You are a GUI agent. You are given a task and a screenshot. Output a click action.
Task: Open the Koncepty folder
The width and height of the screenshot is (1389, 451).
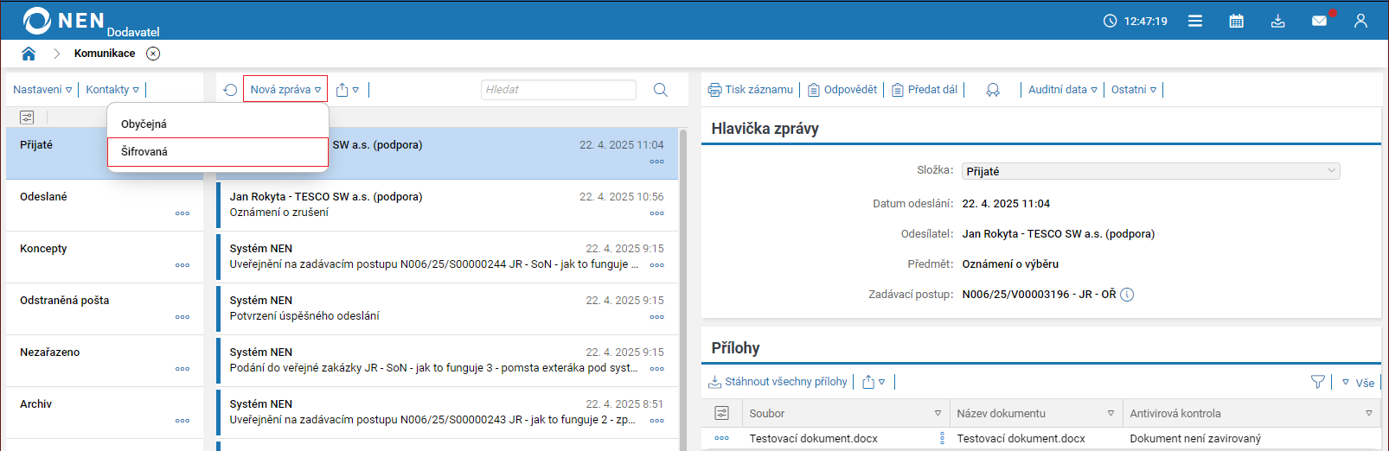(x=105, y=257)
